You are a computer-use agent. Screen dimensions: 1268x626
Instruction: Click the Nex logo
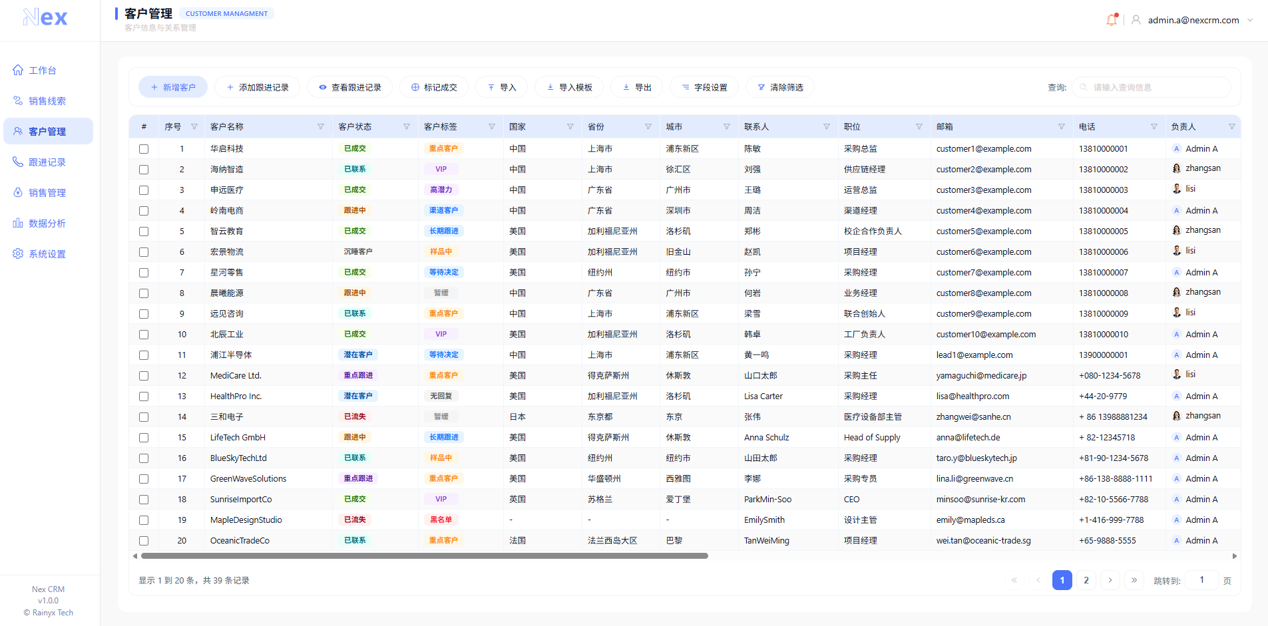pyautogui.click(x=45, y=18)
